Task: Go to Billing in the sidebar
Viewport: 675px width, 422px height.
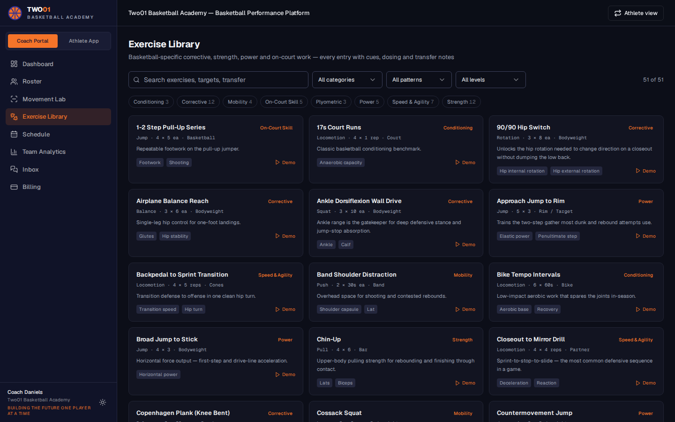Action: pos(58,187)
